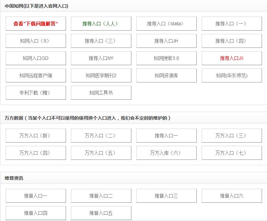Image resolution: width=267 pixels, height=221 pixels.
Task: Click the 中国知网 section heading
Action: coord(36,6)
